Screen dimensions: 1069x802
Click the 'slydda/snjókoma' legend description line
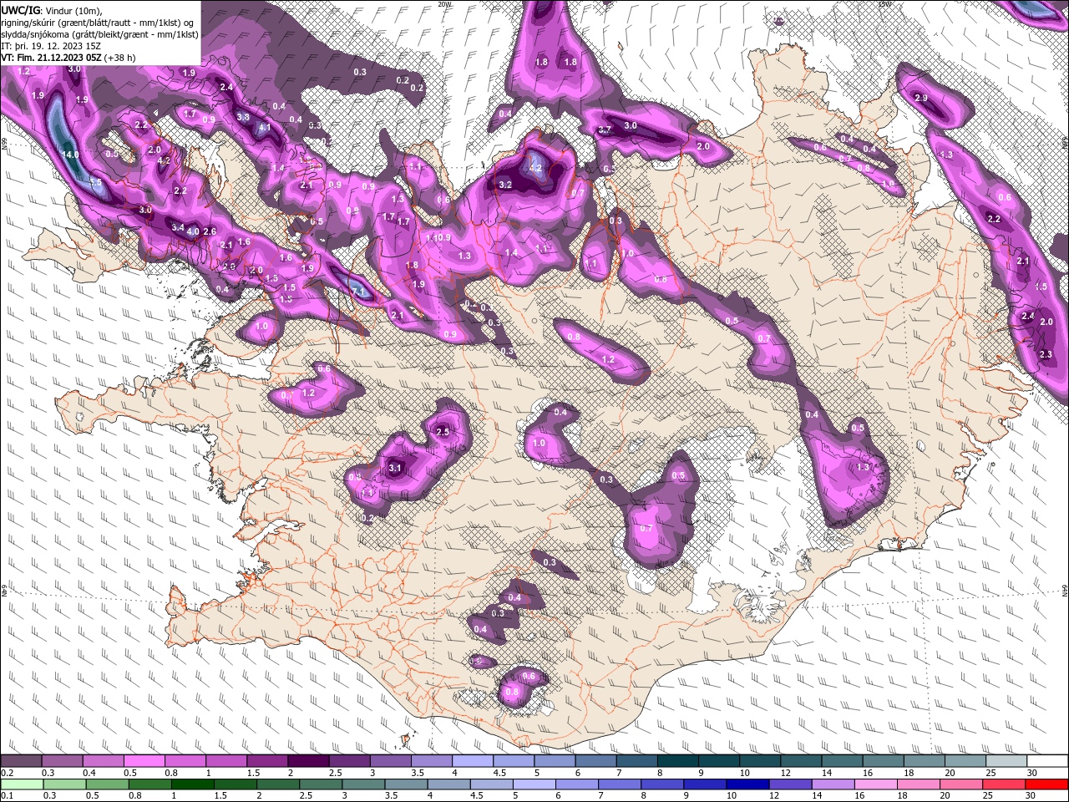click(99, 34)
